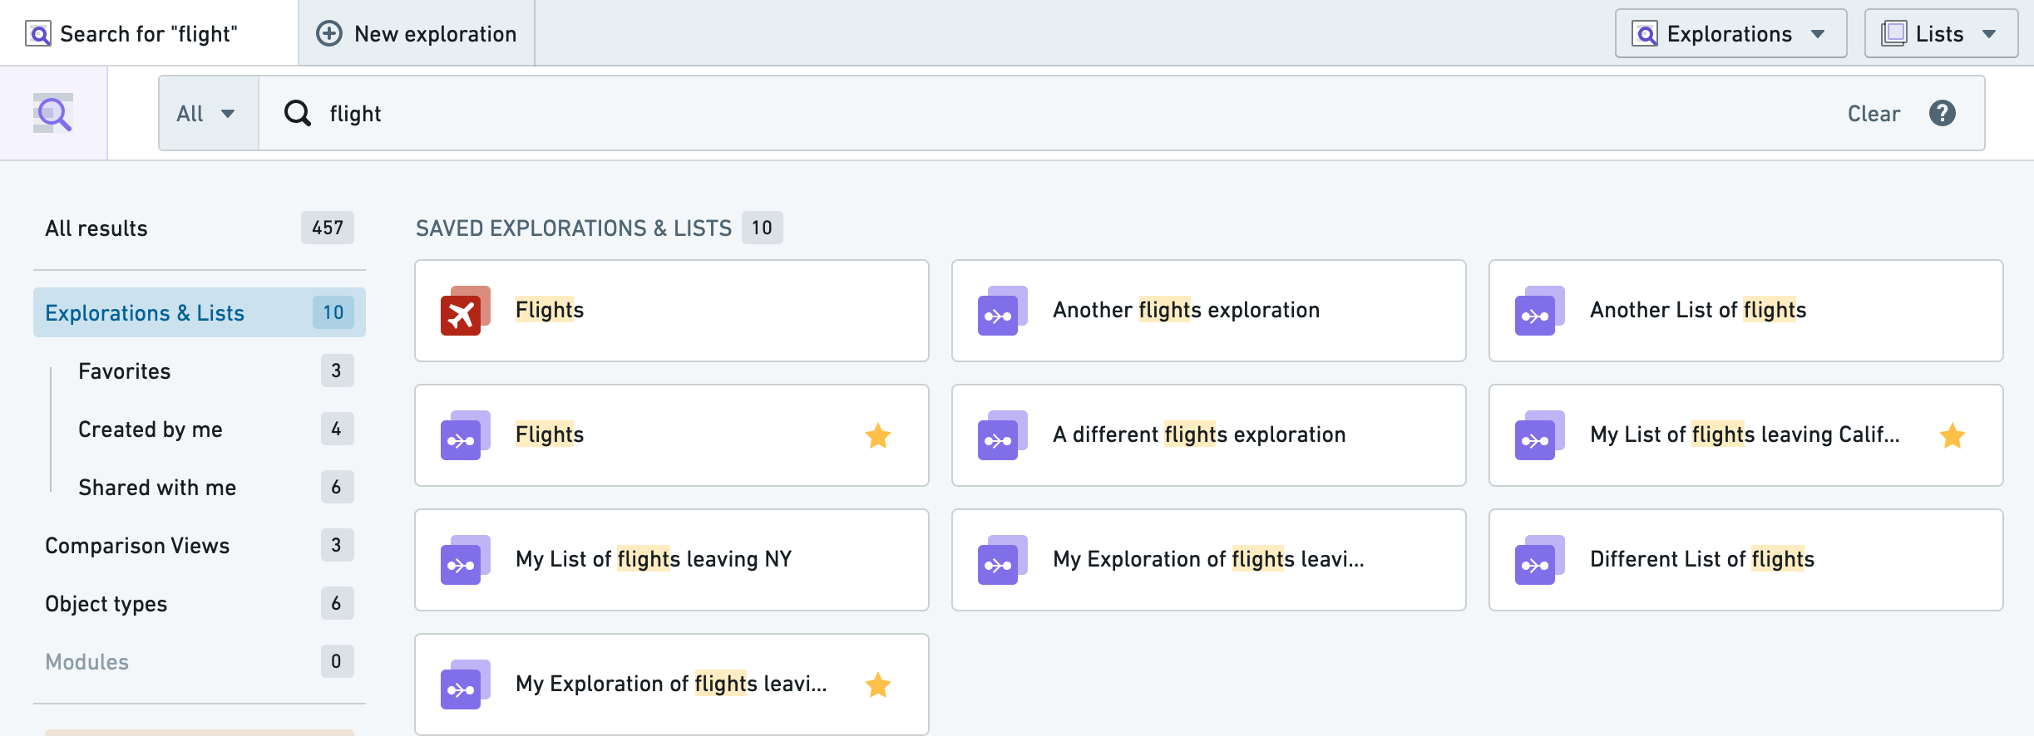
Task: Click the purple search sidebar icon
Action: coord(53,113)
